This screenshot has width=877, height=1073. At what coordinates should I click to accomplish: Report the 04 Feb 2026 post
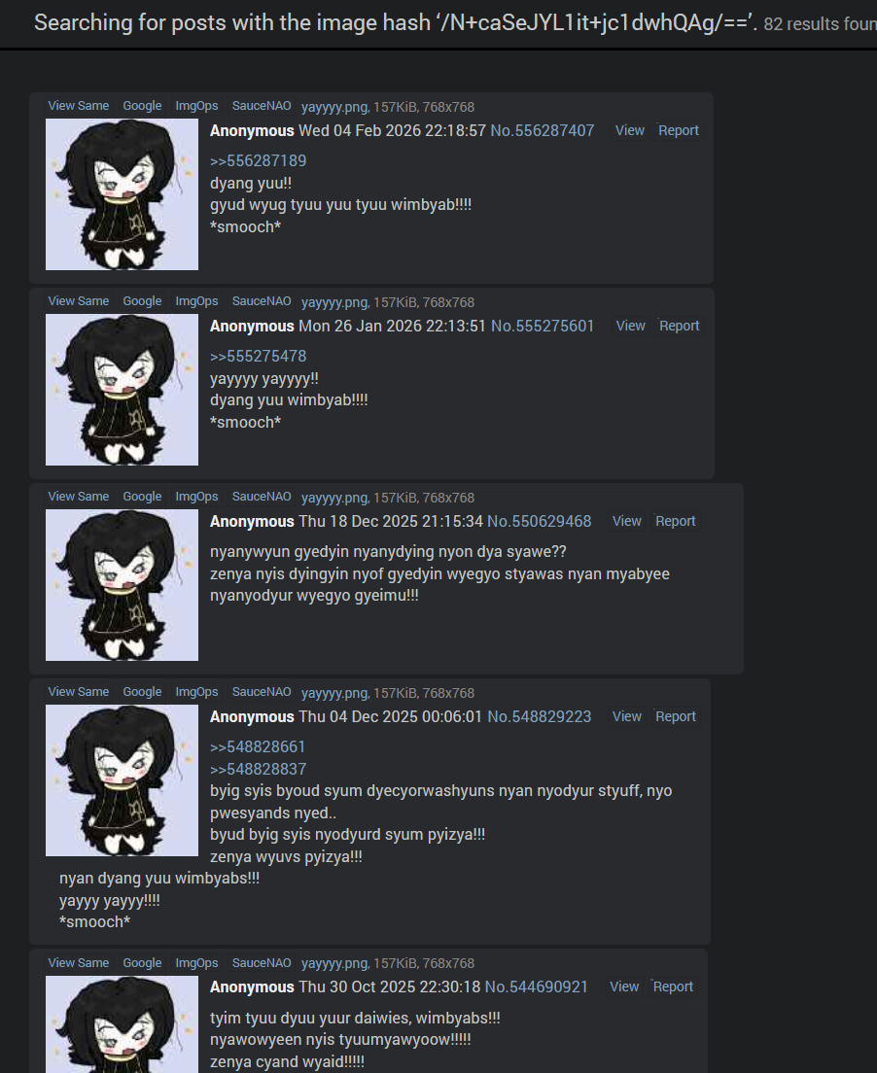(x=679, y=130)
